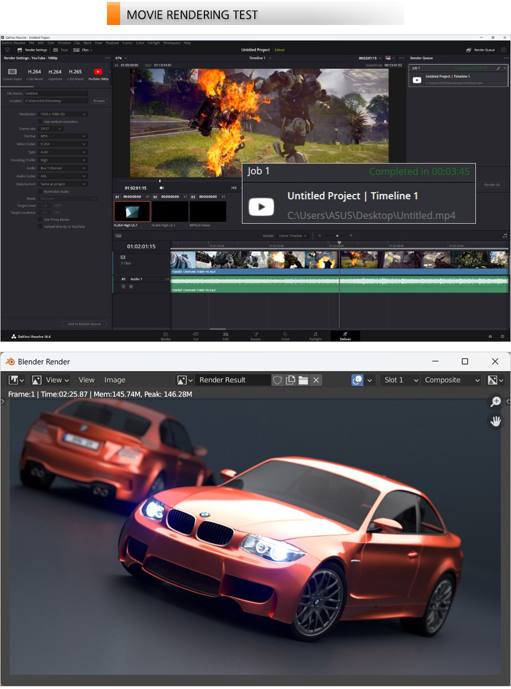
Task: Toggle the Tape button in DaVinci toolbar
Action: pos(61,50)
